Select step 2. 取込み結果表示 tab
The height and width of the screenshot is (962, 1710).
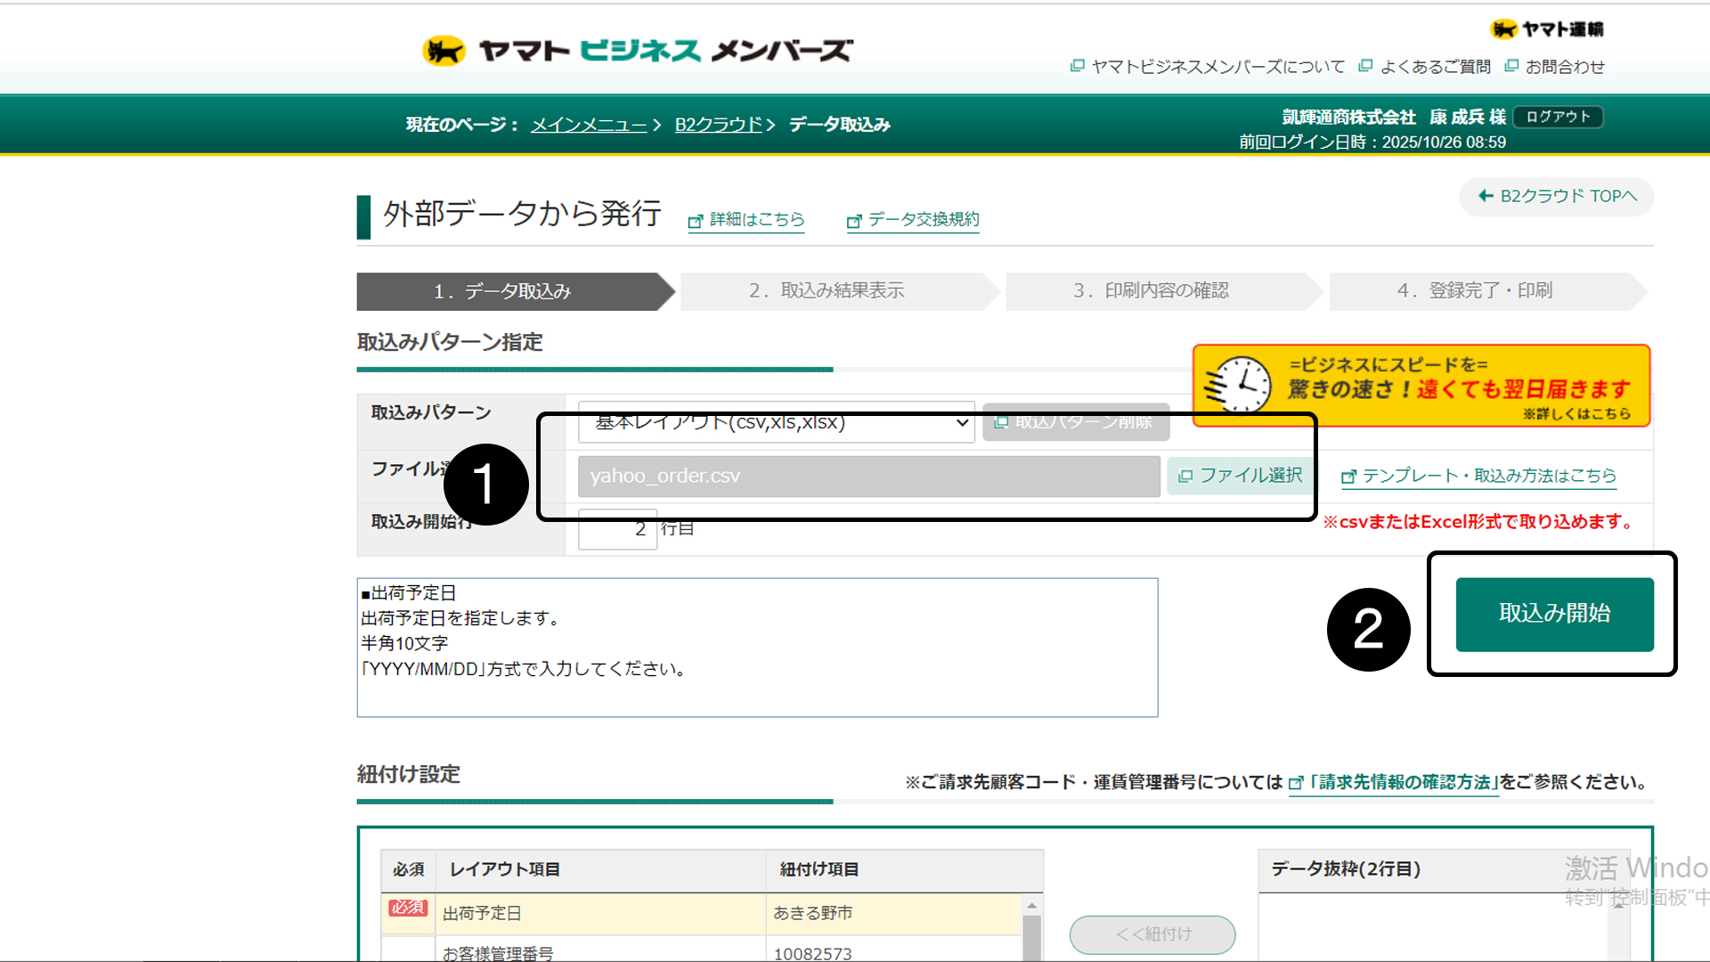click(x=826, y=291)
